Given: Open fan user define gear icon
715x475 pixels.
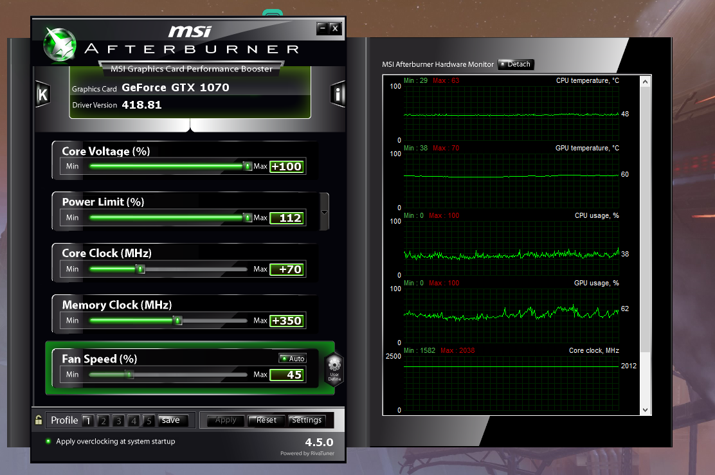Looking at the screenshot, I should (x=334, y=369).
